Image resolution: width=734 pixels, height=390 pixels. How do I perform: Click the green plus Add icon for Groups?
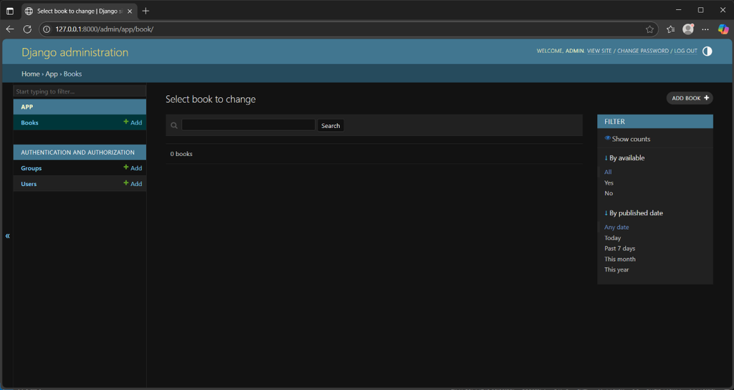point(126,167)
